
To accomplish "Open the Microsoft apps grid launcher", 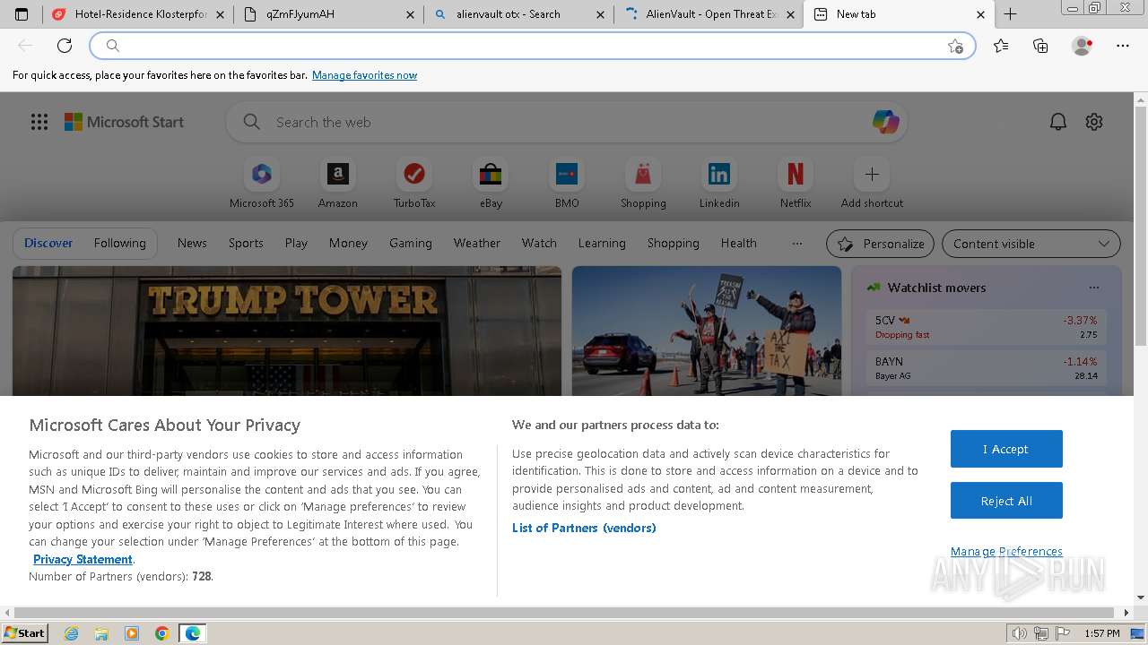I will (x=39, y=122).
